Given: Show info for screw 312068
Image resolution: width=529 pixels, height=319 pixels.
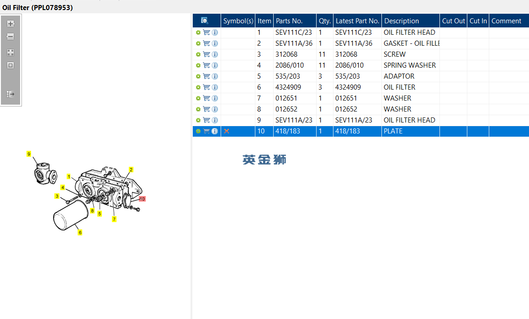Looking at the screenshot, I should click(x=215, y=54).
